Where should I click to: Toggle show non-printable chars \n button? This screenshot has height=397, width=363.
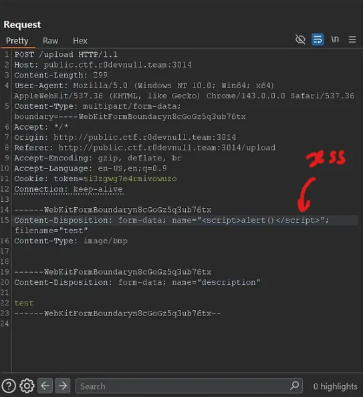pos(335,39)
